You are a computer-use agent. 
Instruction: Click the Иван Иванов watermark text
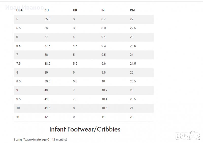coord(24,8)
